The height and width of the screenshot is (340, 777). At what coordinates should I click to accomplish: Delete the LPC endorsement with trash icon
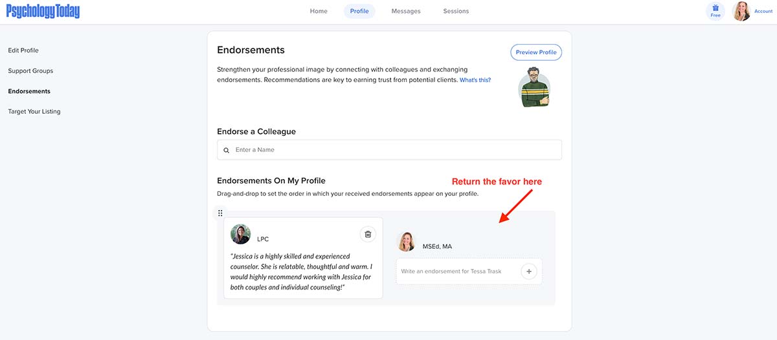tap(368, 234)
